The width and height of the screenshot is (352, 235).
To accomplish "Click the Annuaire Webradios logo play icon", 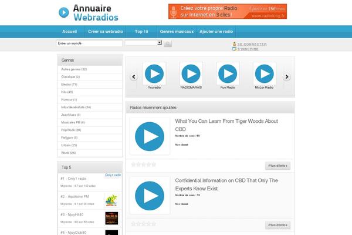I will tap(64, 12).
